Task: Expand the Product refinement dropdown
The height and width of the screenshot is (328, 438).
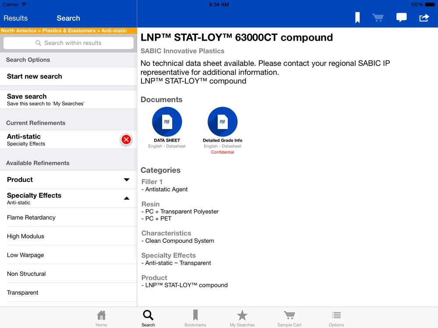Action: click(x=127, y=180)
